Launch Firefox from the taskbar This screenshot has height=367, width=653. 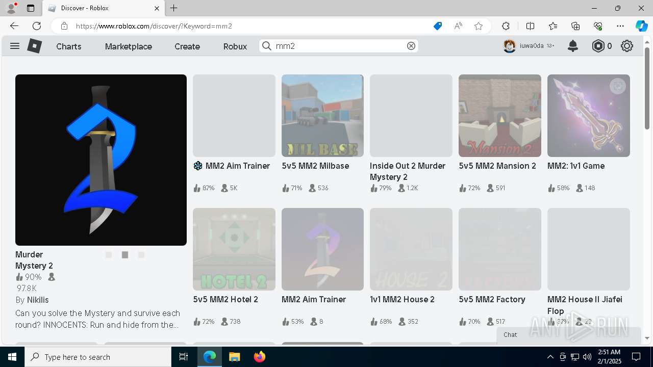[260, 357]
